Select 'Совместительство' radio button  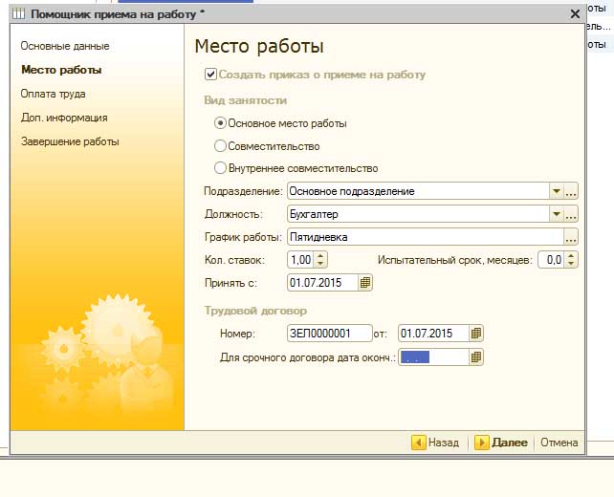tap(221, 146)
